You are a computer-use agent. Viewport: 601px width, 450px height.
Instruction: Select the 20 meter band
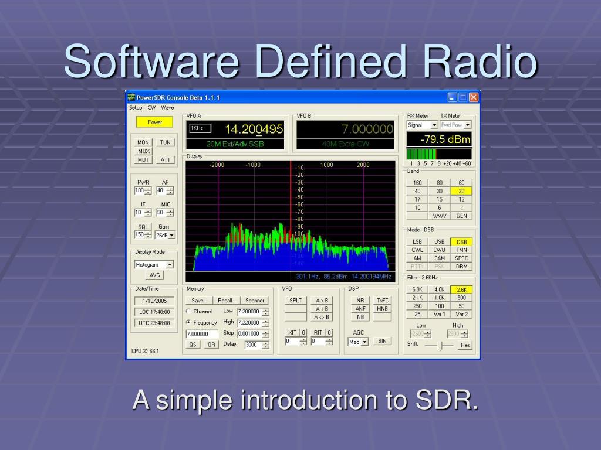[461, 191]
